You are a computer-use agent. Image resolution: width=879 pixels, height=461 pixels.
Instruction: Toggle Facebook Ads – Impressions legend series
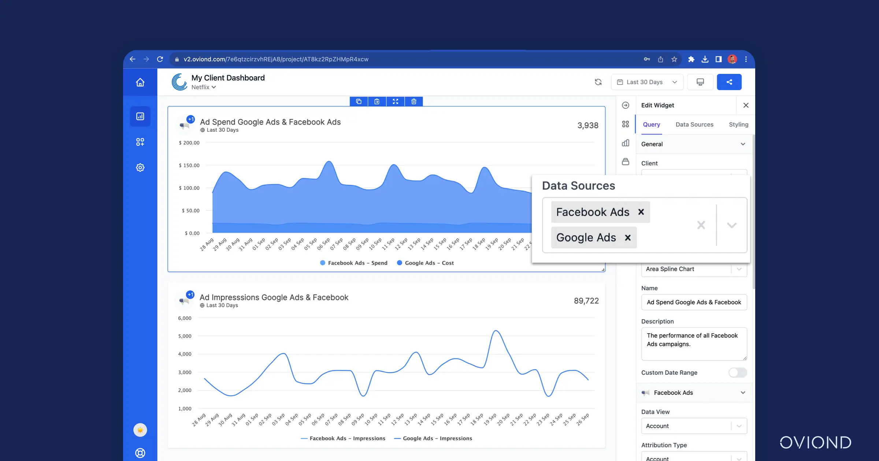point(343,438)
